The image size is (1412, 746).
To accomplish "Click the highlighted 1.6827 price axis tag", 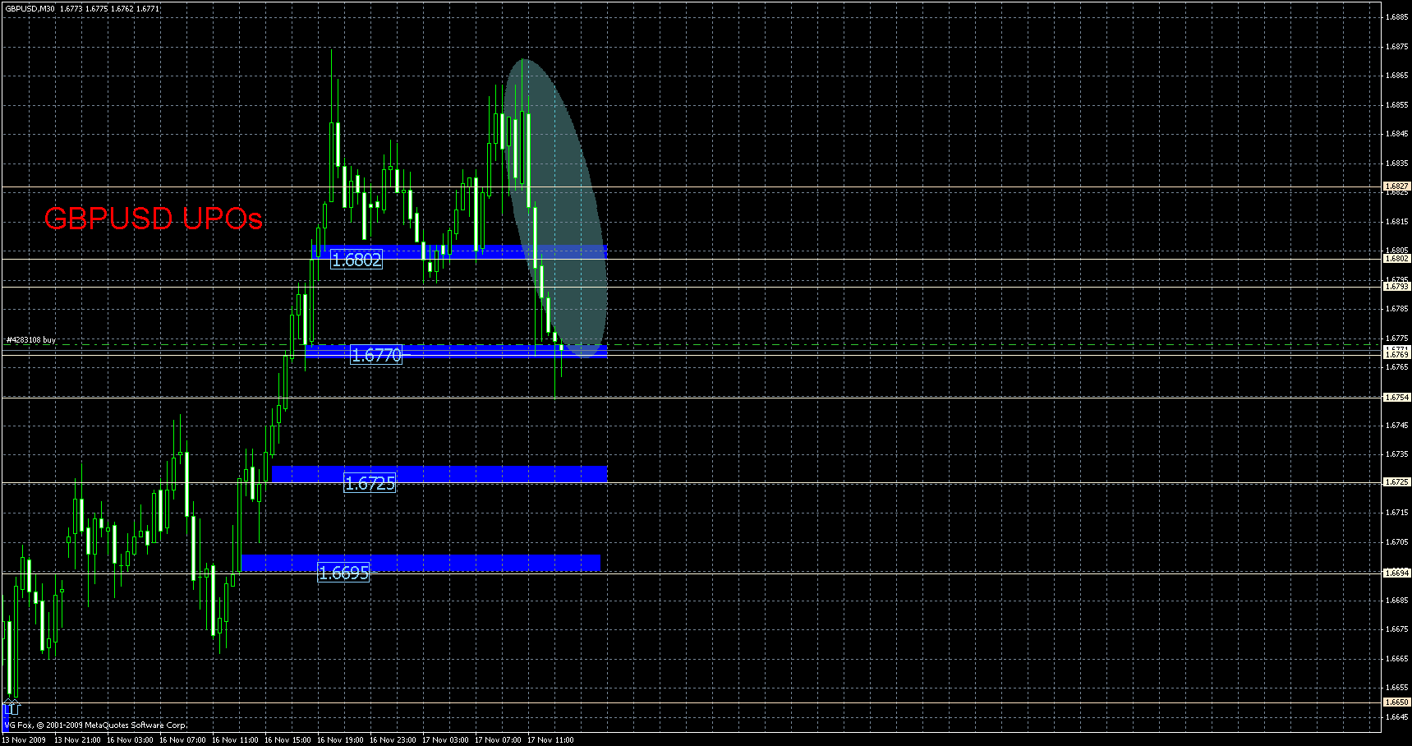I will point(1396,186).
